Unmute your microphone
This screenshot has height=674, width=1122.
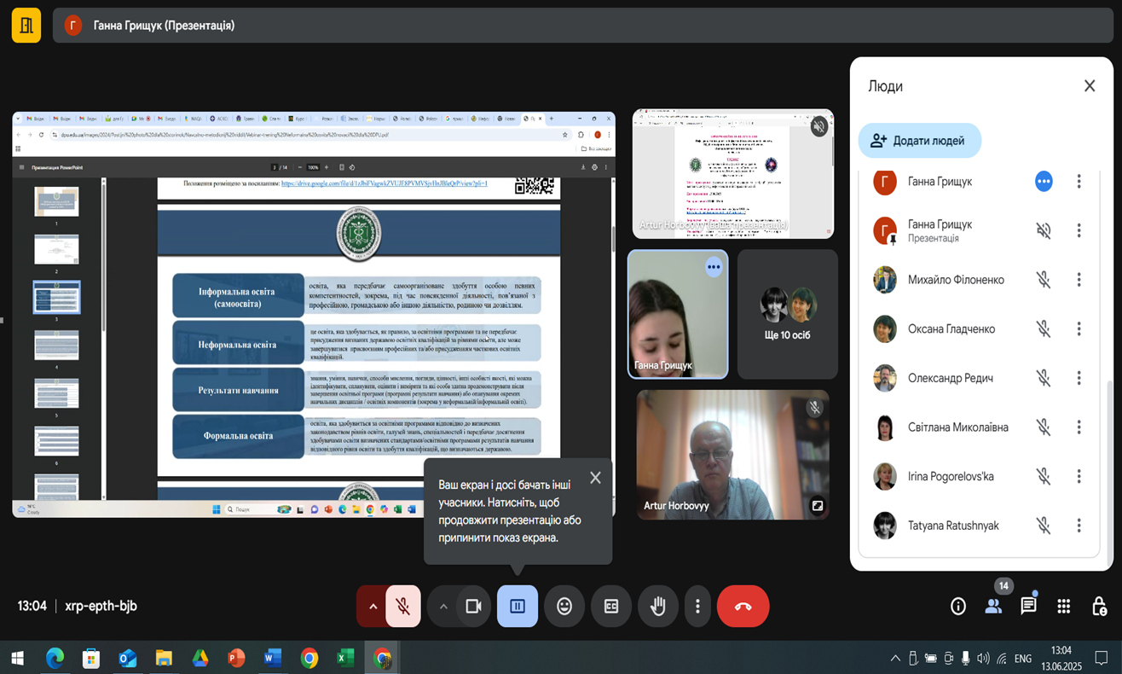[x=403, y=607]
